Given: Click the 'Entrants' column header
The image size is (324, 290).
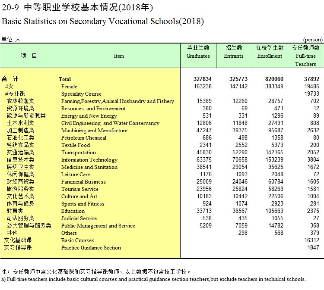Looking at the screenshot, I should 234,56.
